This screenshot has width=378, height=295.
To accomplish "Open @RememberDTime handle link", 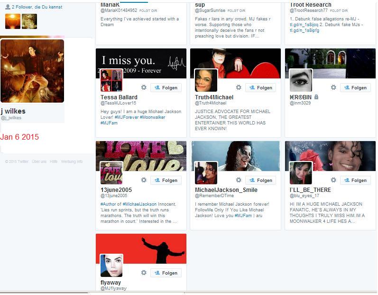I will [214, 196].
